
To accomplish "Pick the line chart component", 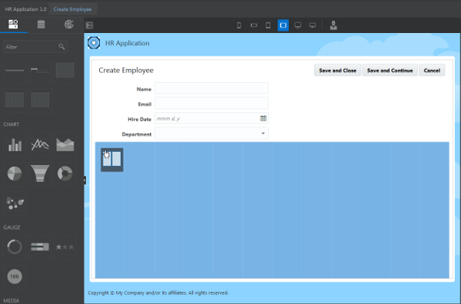I will tap(40, 144).
